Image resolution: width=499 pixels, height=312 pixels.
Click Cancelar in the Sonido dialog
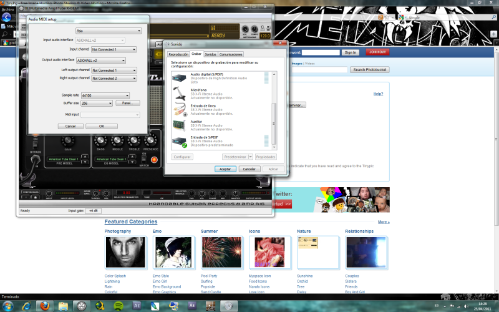tap(249, 169)
